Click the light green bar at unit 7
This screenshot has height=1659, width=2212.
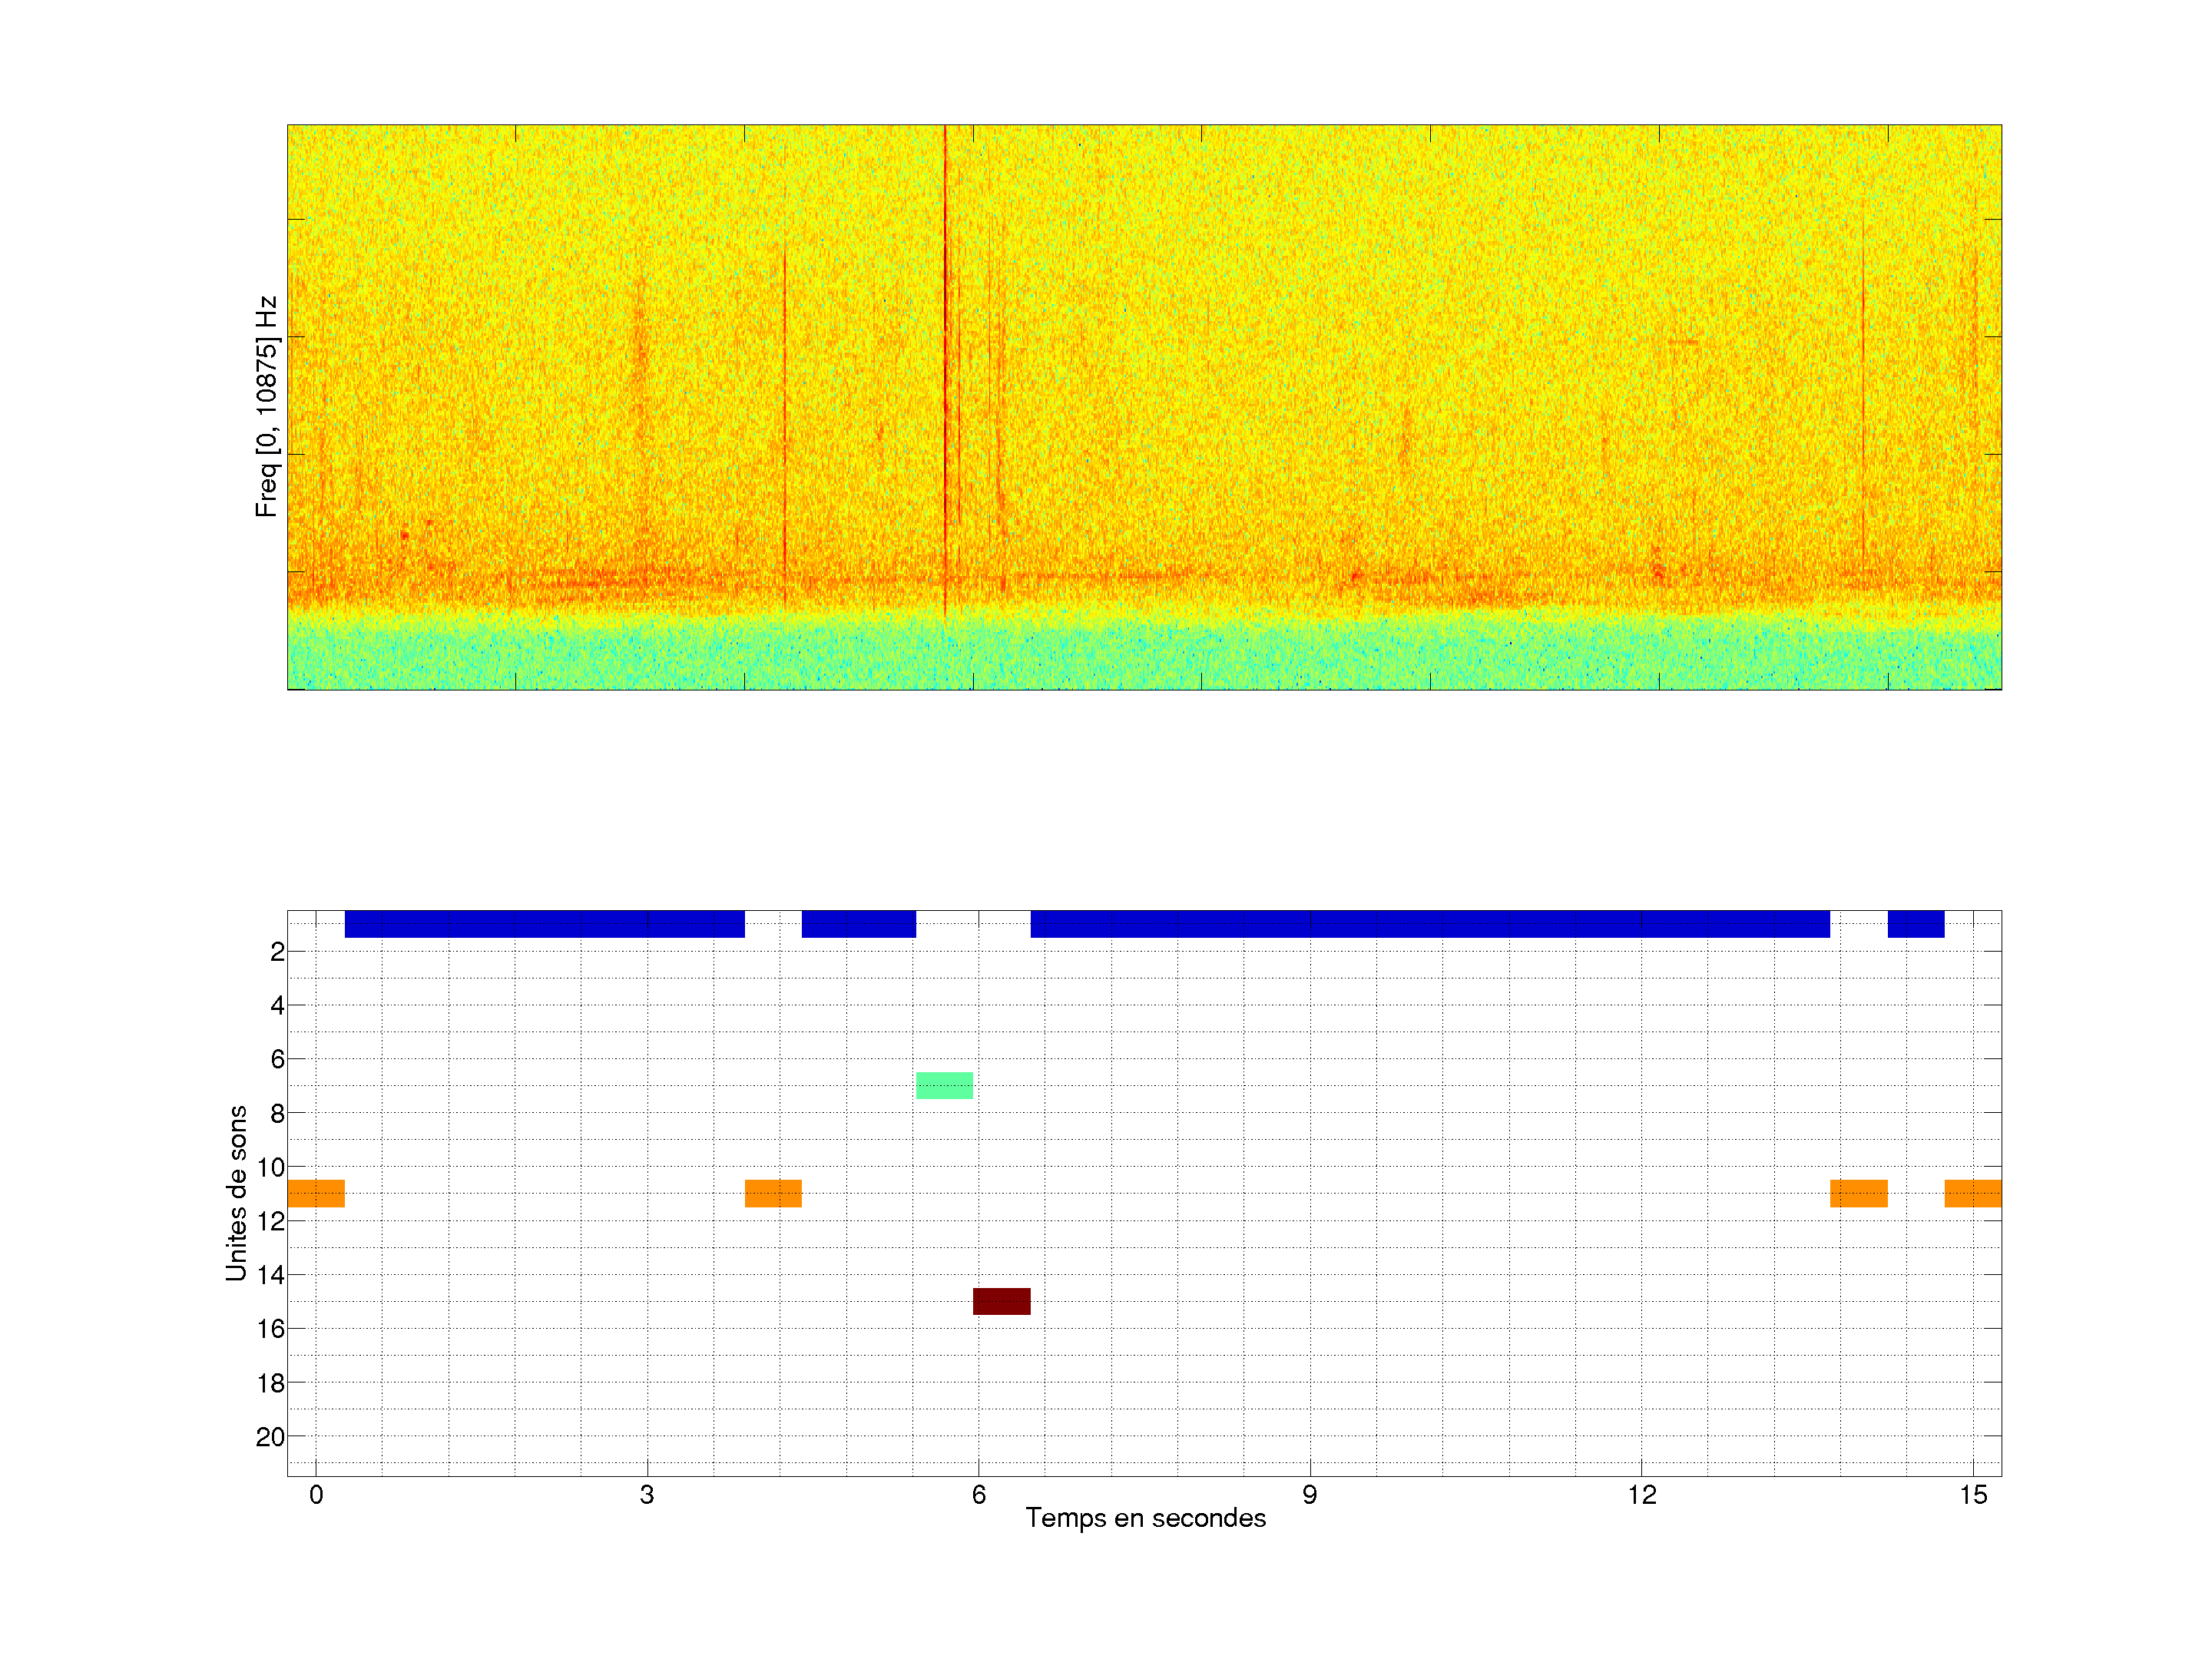point(944,1085)
